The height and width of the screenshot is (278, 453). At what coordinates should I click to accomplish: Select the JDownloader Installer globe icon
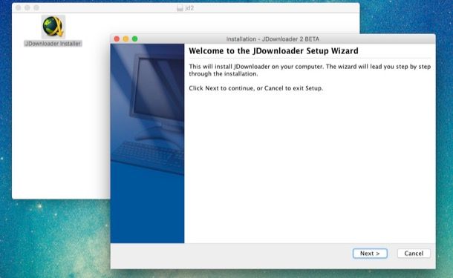(x=53, y=27)
